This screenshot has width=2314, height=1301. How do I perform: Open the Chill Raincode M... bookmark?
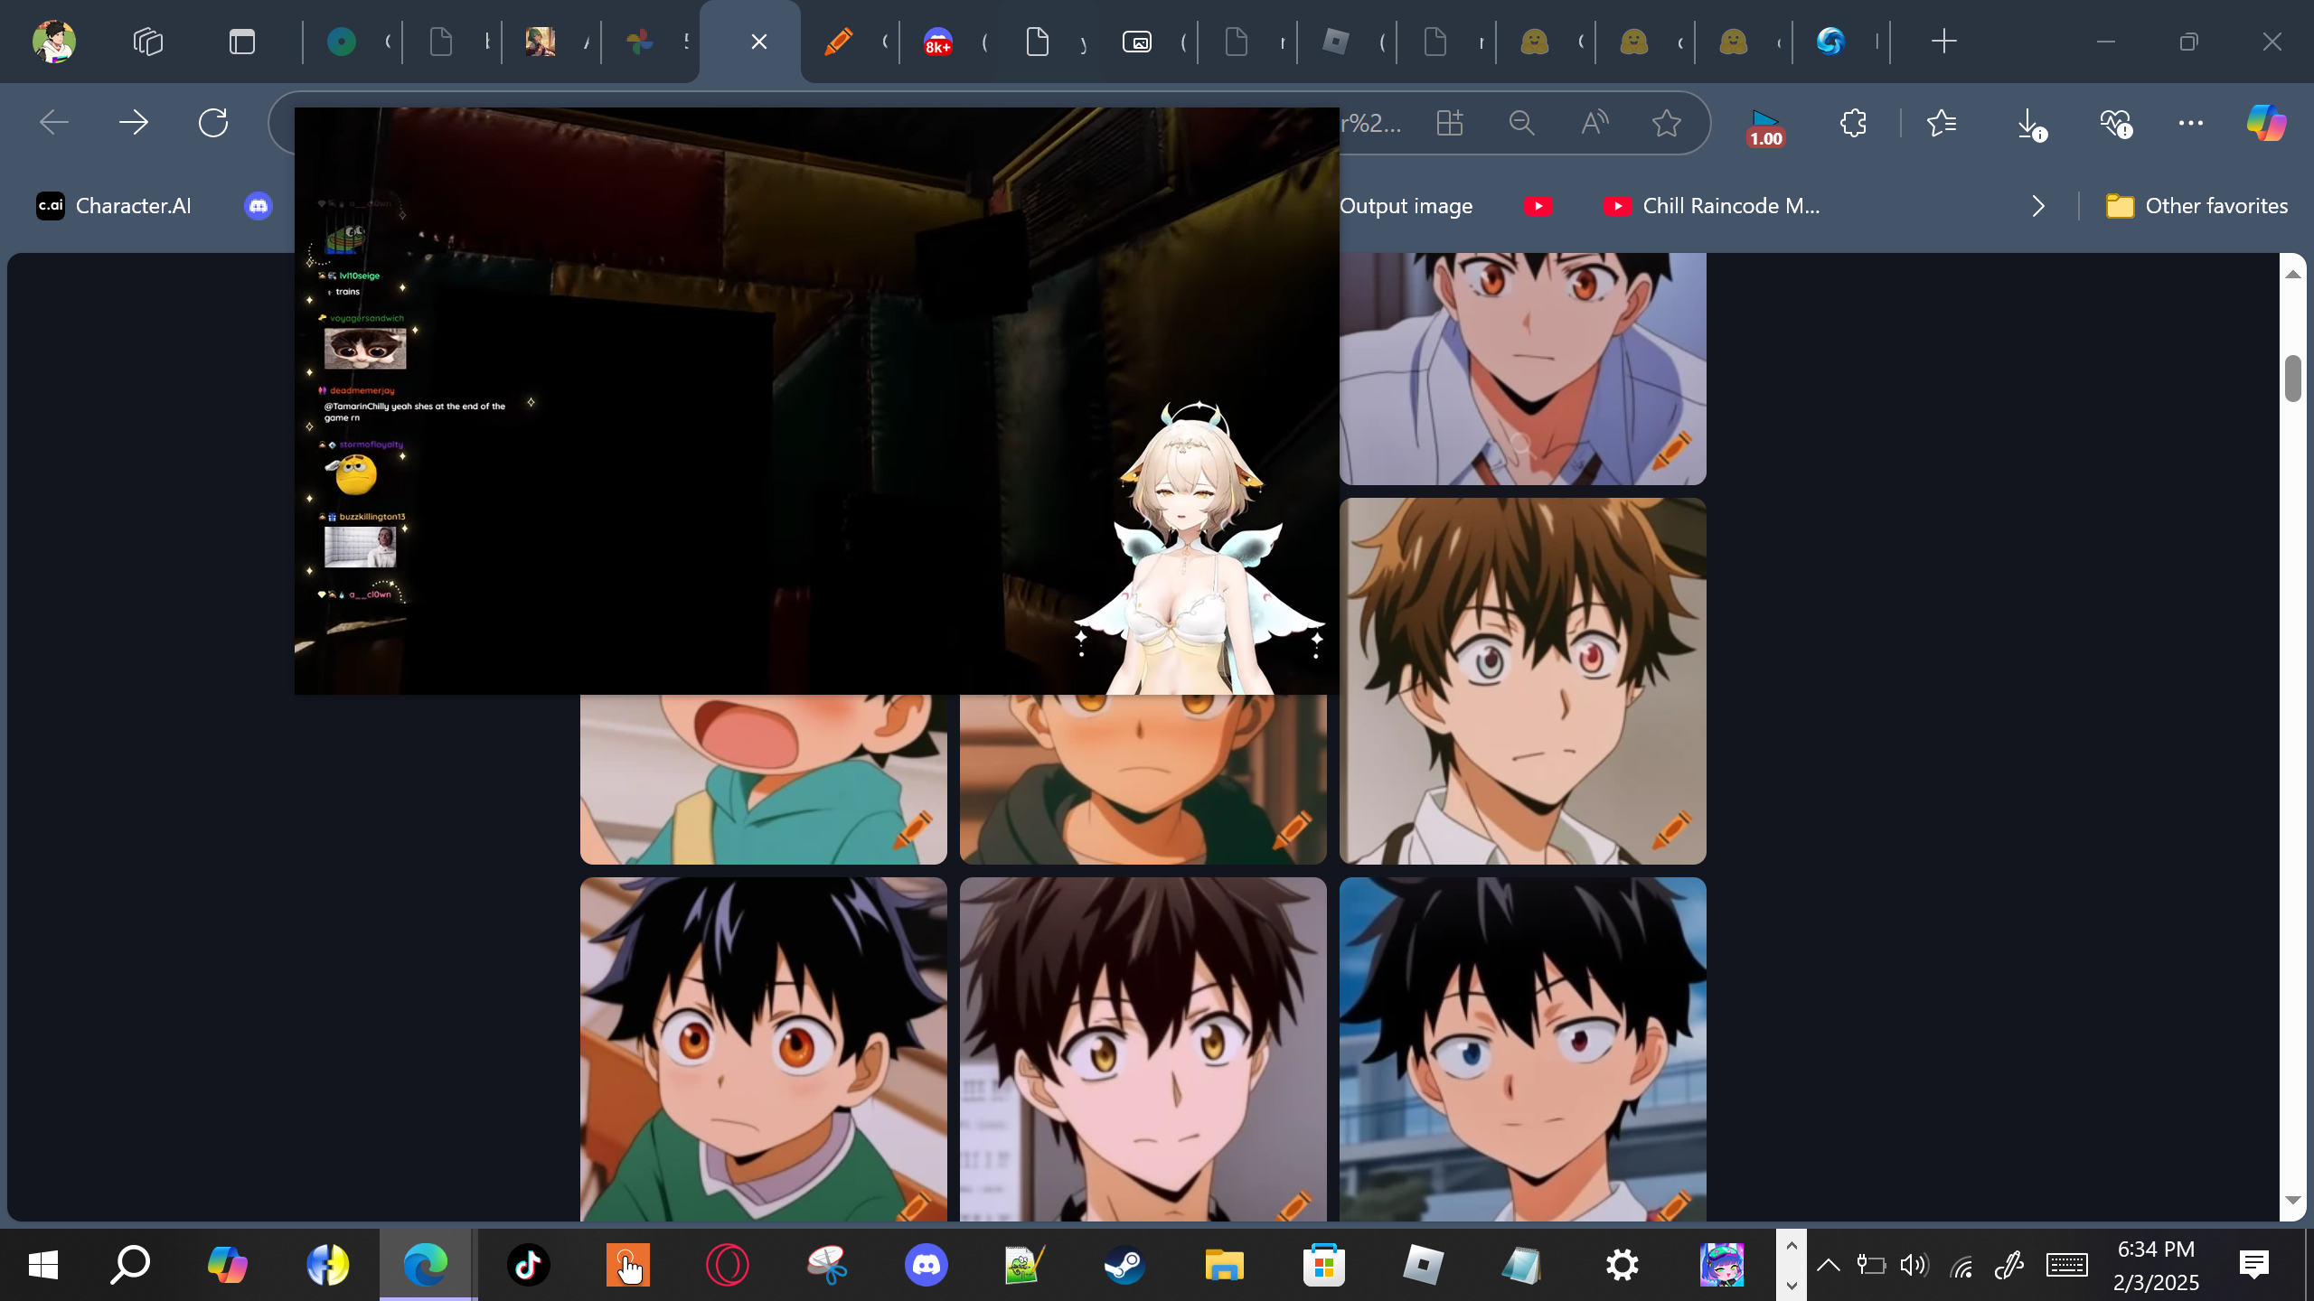[1712, 206]
